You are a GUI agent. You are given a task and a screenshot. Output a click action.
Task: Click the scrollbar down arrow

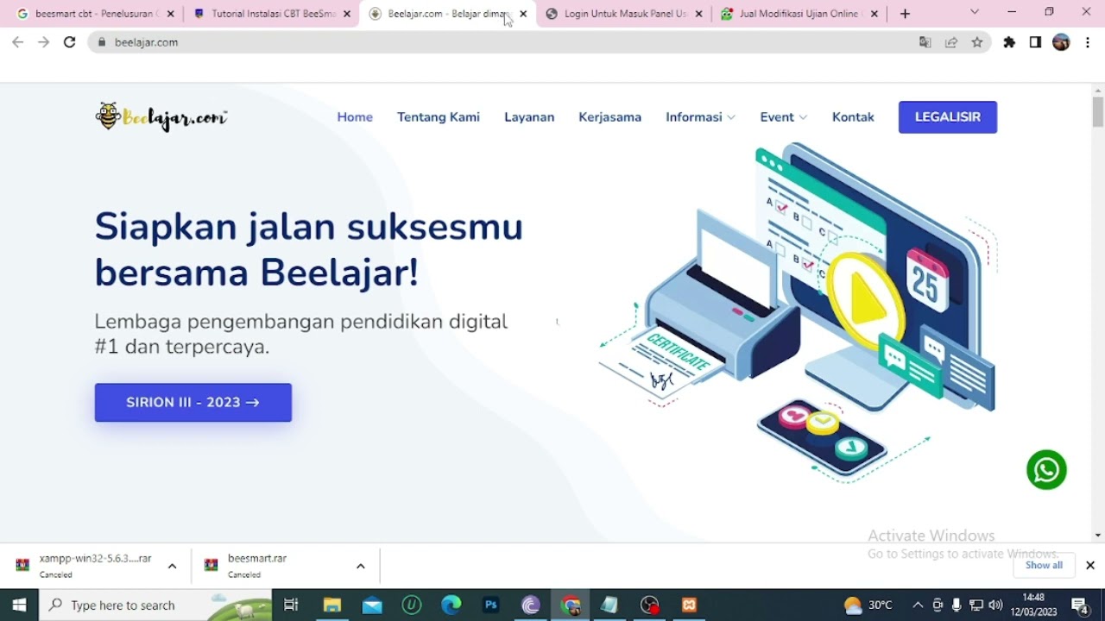click(1098, 536)
